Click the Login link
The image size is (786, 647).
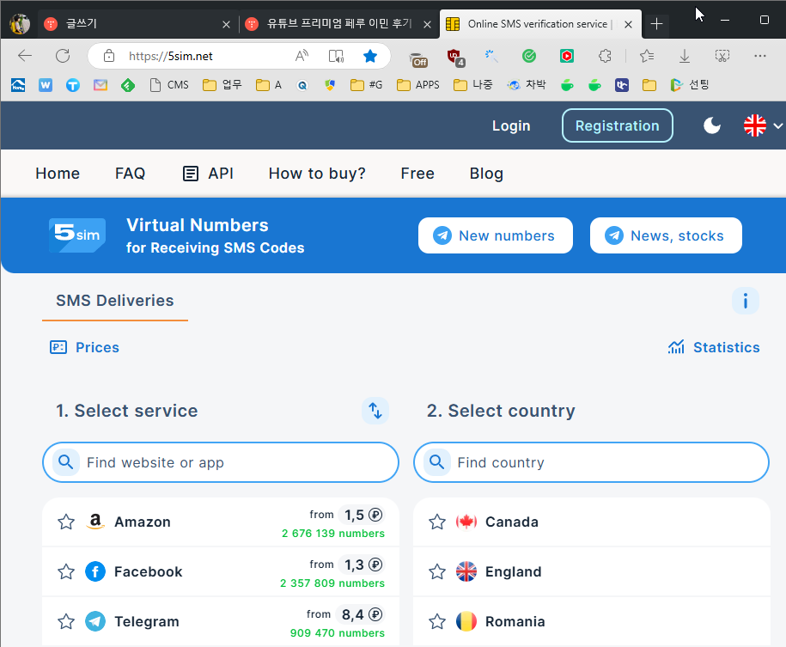[511, 125]
